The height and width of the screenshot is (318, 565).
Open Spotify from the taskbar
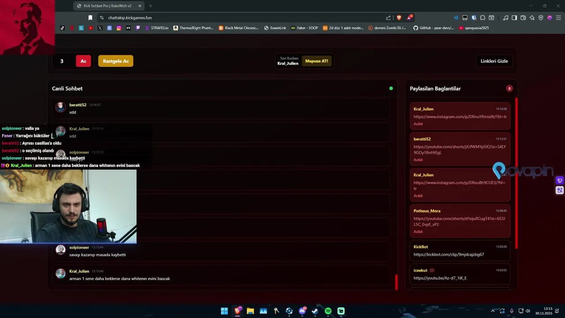[x=328, y=311]
